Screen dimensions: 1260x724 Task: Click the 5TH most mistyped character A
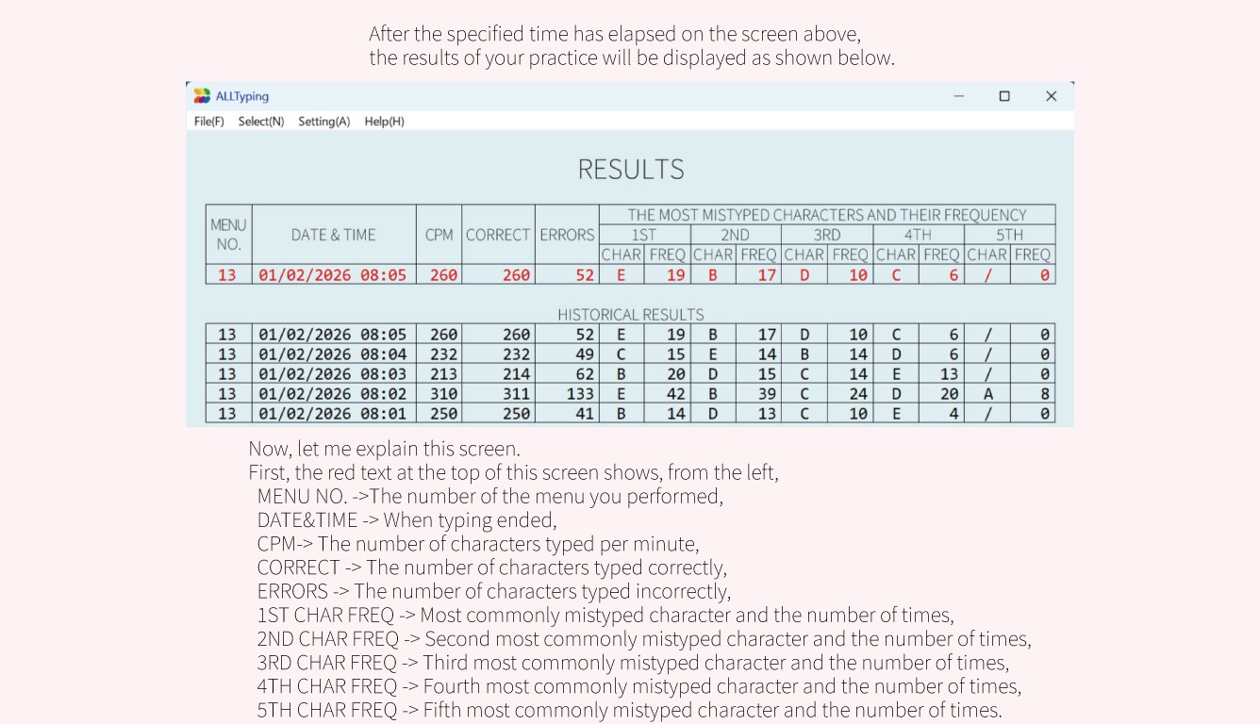coord(986,393)
